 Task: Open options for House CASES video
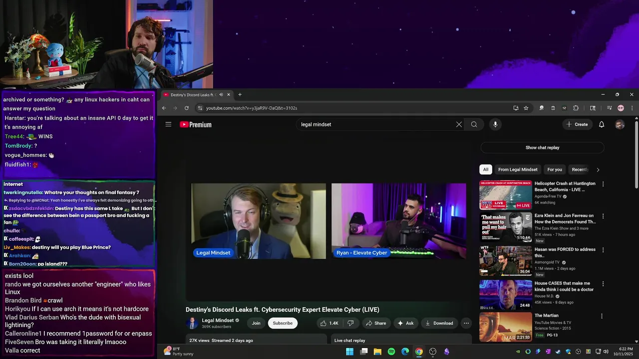tap(603, 284)
